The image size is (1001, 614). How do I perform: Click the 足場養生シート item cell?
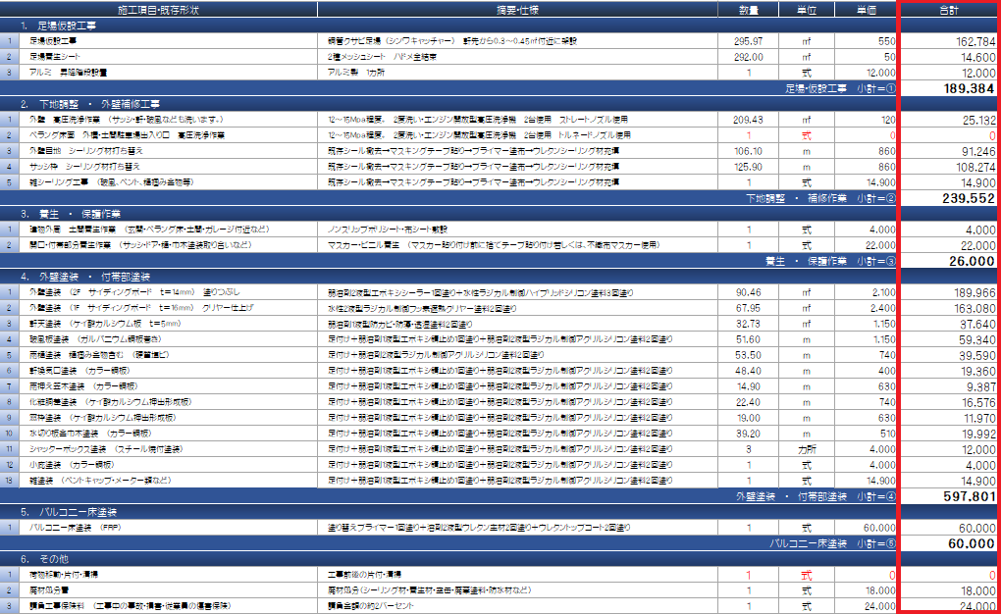click(x=168, y=57)
